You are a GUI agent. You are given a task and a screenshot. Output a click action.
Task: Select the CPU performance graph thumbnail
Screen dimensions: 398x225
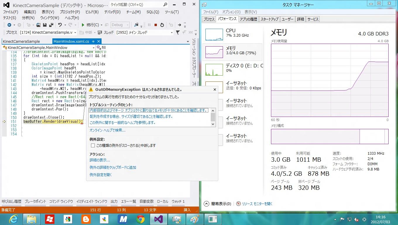(214, 35)
